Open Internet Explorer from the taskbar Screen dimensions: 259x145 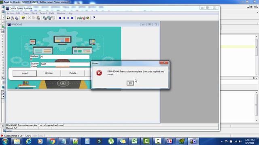click(x=29, y=141)
